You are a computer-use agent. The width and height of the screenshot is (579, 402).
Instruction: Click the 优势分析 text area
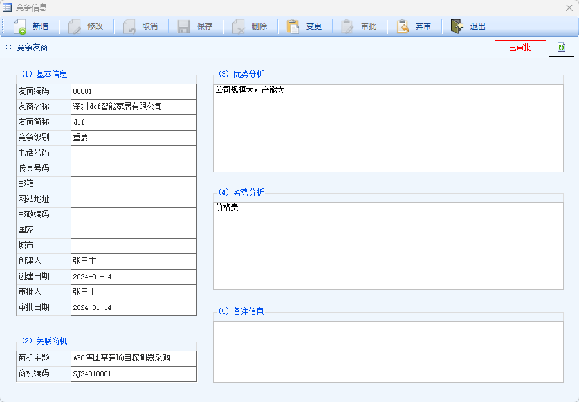tap(388, 128)
